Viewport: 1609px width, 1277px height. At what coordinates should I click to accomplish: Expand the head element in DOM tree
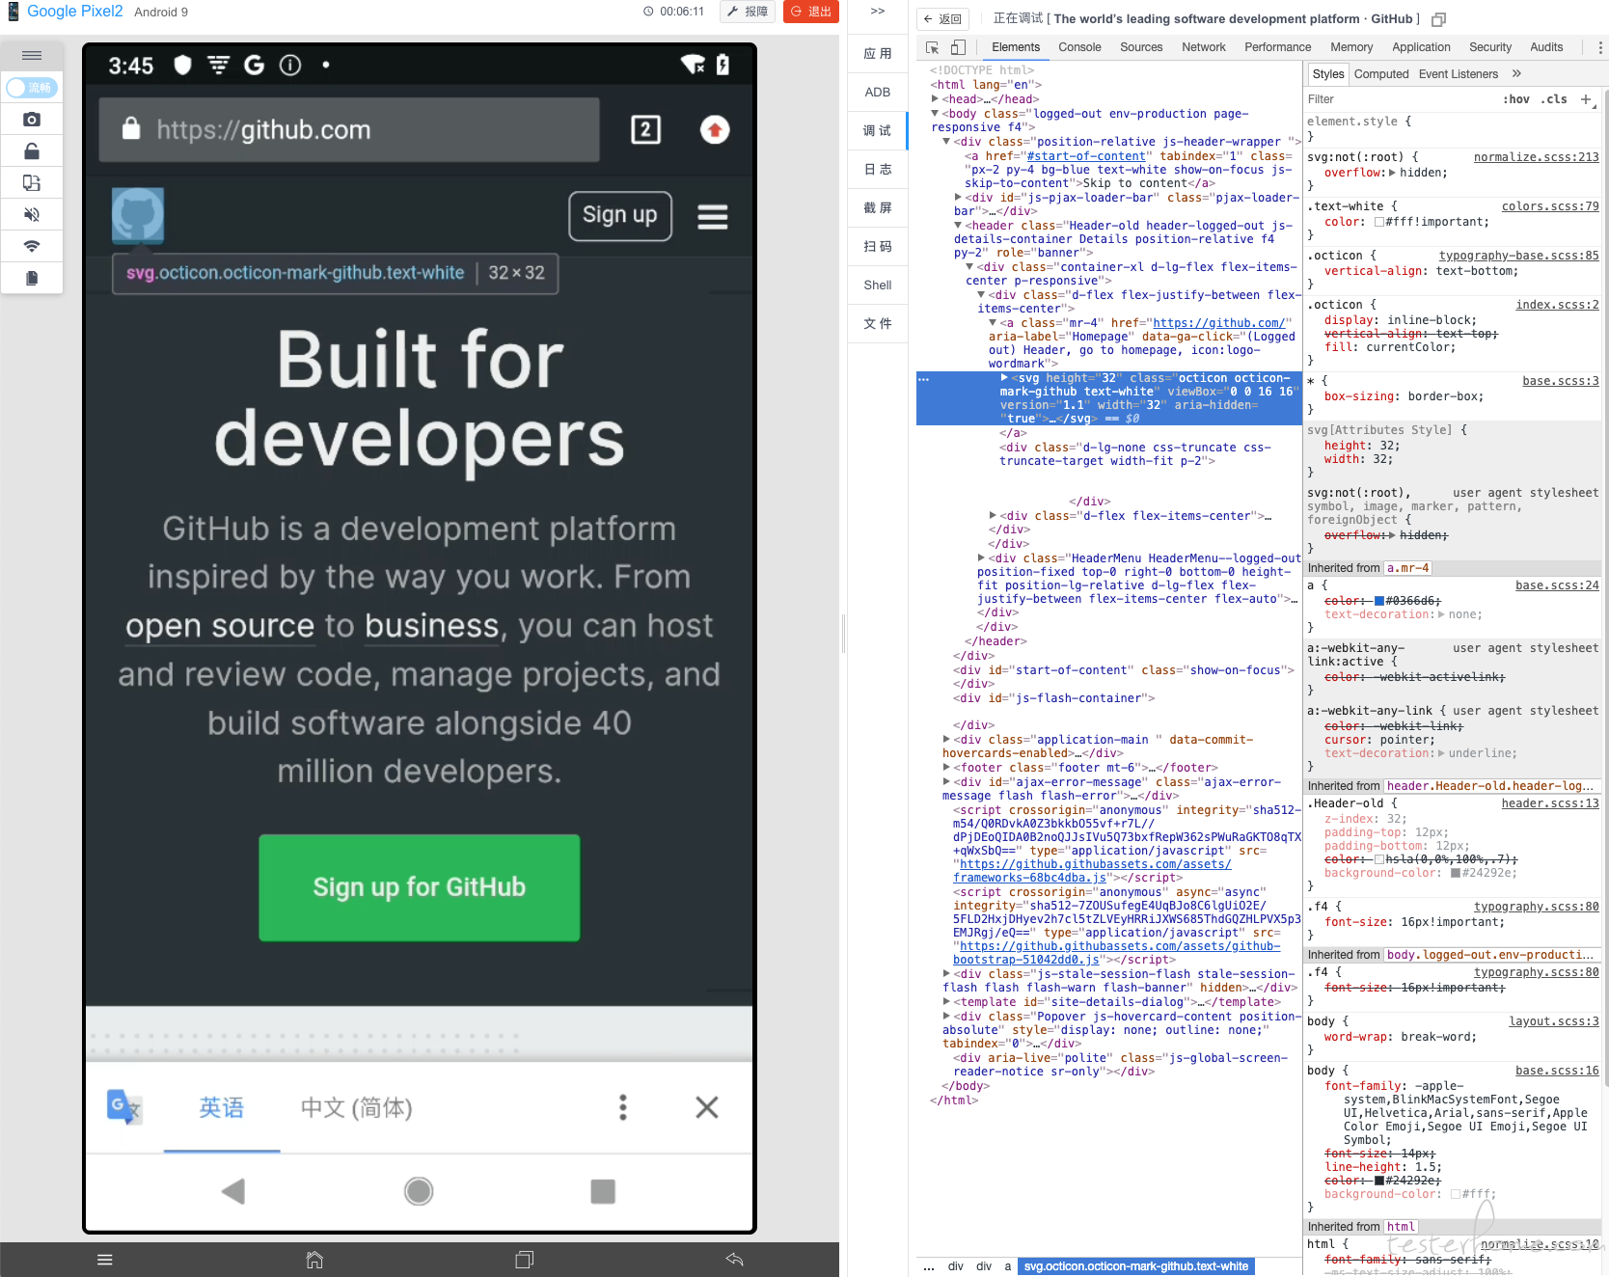(935, 98)
